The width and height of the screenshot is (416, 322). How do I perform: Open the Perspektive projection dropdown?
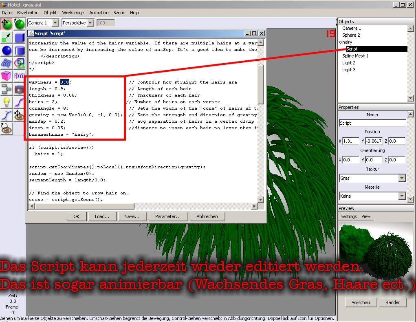pos(90,23)
